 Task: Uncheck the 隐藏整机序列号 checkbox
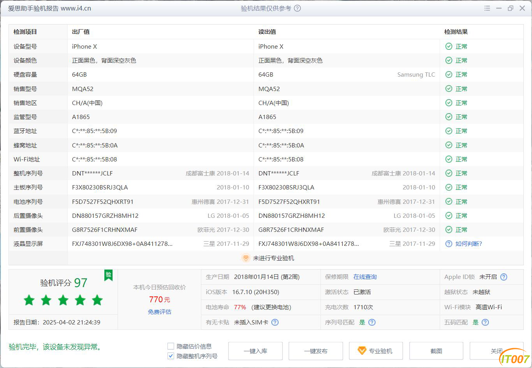click(171, 356)
